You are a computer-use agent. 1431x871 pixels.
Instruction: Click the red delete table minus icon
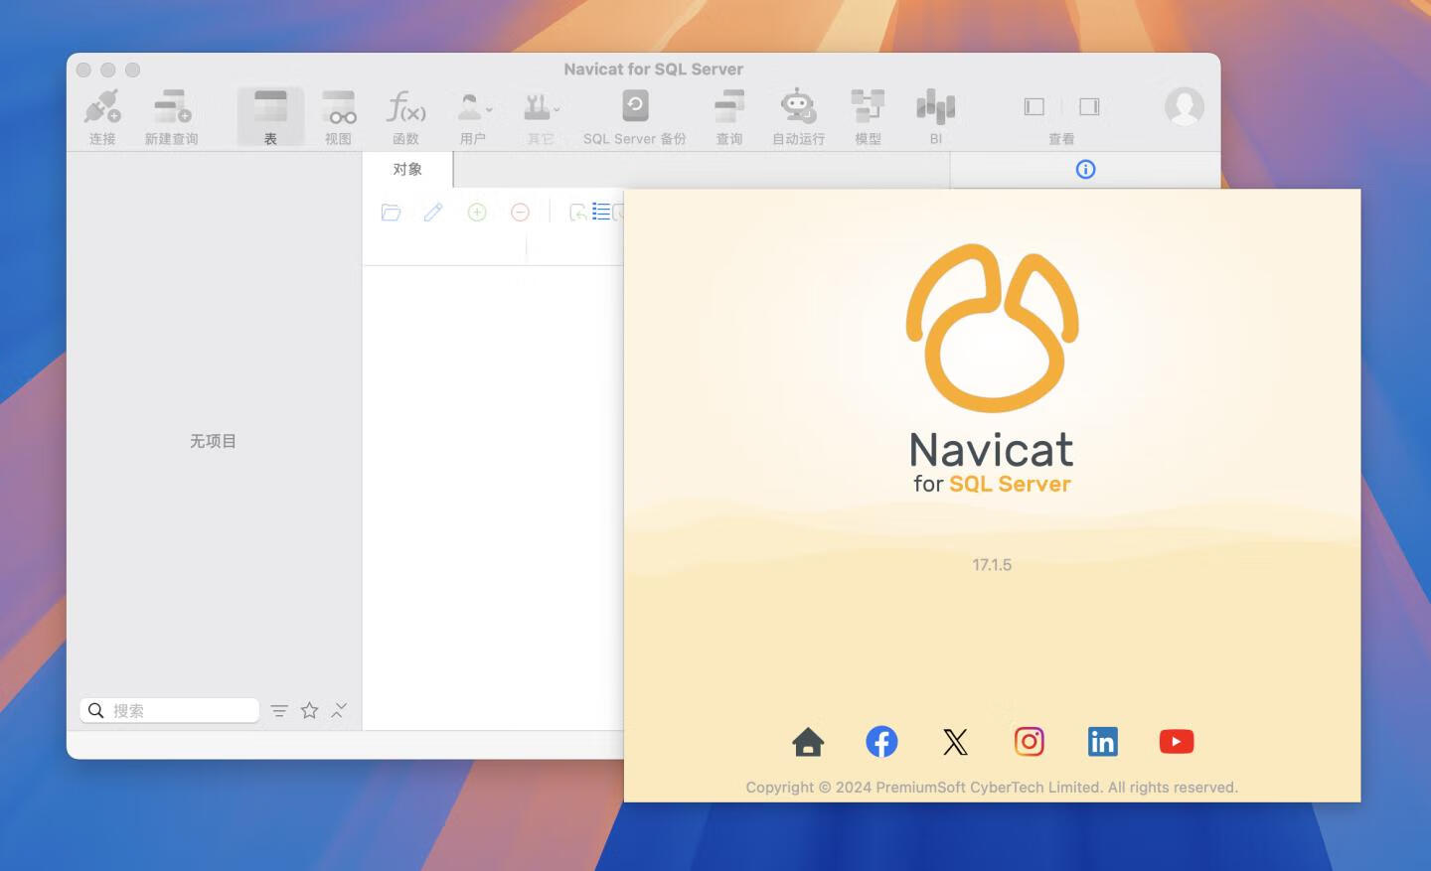click(x=520, y=213)
